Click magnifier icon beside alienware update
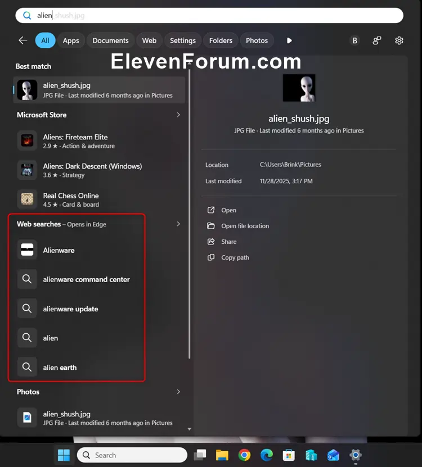Screen dimensions: 422x467 pos(27,309)
